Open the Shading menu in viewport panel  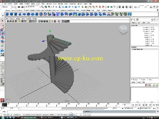coord(12,19)
